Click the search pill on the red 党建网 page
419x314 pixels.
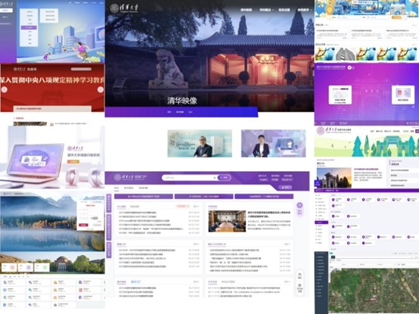click(x=81, y=69)
